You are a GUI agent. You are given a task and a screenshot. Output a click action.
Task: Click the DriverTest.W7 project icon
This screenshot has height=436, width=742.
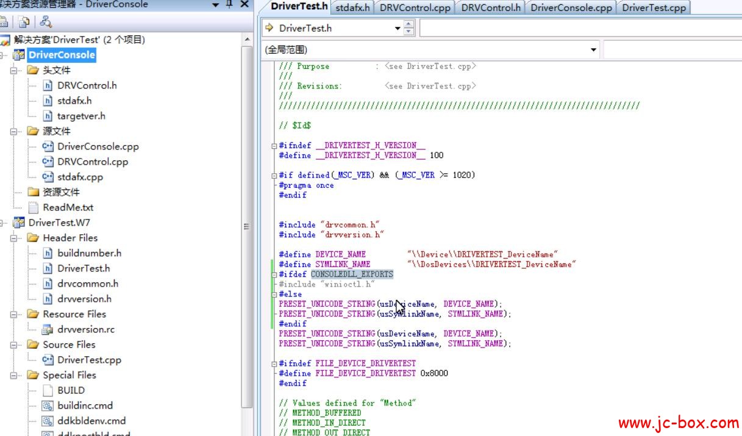[19, 223]
